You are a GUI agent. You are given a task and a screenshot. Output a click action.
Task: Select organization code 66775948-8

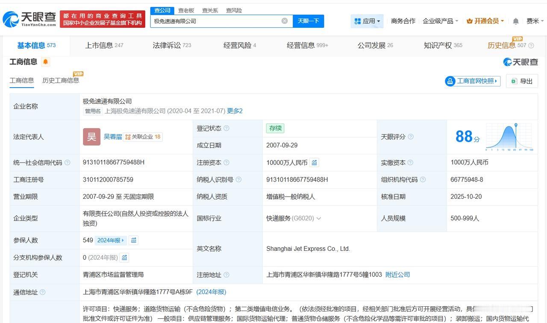(x=467, y=180)
